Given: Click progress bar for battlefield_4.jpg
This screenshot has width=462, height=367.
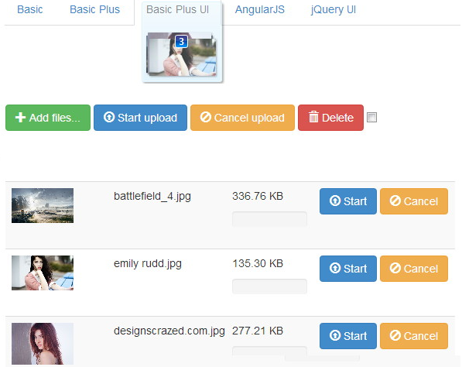Looking at the screenshot, I should point(269,218).
